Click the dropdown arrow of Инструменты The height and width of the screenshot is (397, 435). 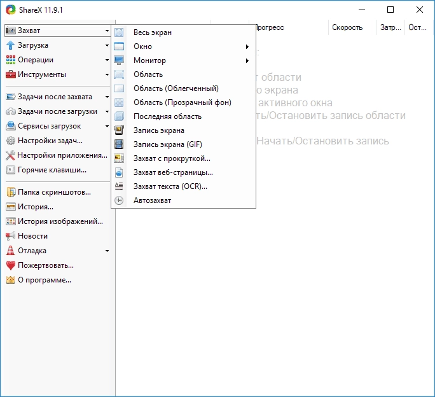pyautogui.click(x=107, y=74)
